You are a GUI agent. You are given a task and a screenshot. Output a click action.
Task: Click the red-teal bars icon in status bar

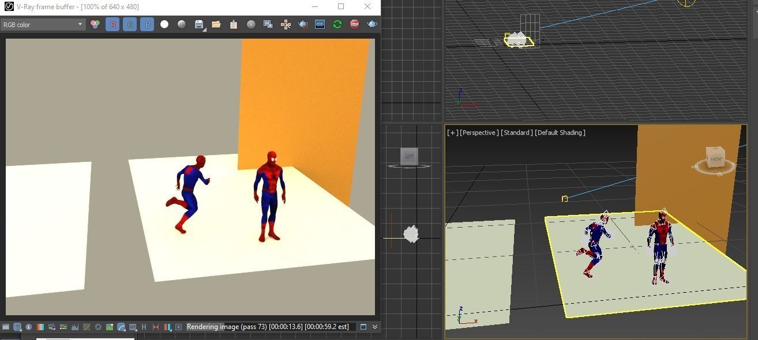click(167, 327)
